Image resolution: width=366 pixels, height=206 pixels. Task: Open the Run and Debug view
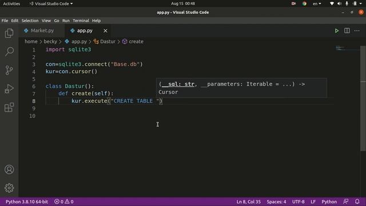click(9, 89)
